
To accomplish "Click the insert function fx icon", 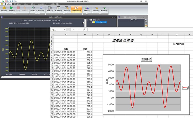I will (x=84, y=29).
